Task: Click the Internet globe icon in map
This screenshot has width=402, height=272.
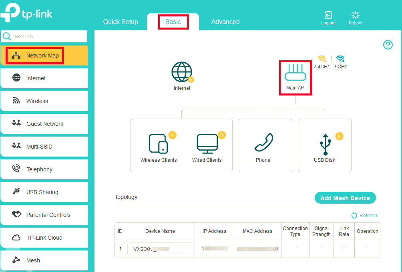Action: click(182, 72)
